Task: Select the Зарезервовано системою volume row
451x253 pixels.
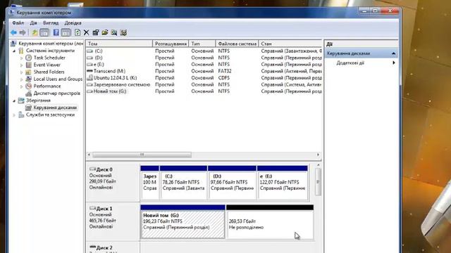Action: (x=204, y=84)
